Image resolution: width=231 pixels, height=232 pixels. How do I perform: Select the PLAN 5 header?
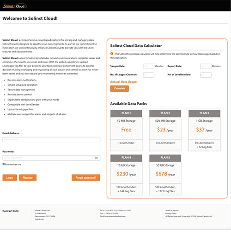point(165,158)
